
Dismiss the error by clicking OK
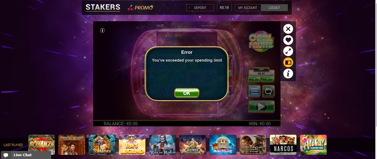click(187, 93)
